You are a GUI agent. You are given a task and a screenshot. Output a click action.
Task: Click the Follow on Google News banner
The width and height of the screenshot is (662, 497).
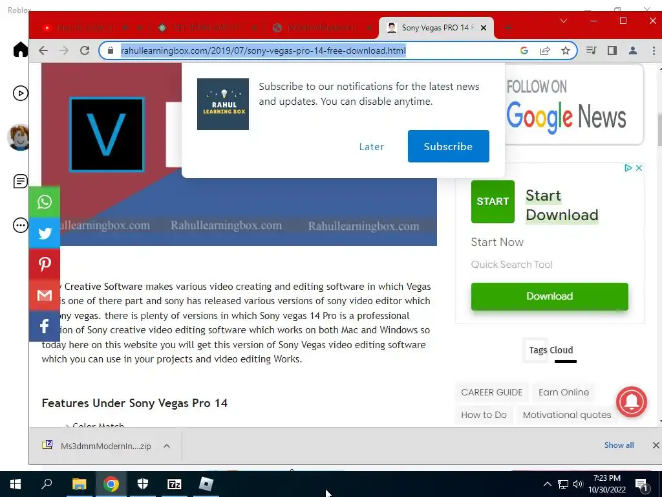tap(574, 104)
